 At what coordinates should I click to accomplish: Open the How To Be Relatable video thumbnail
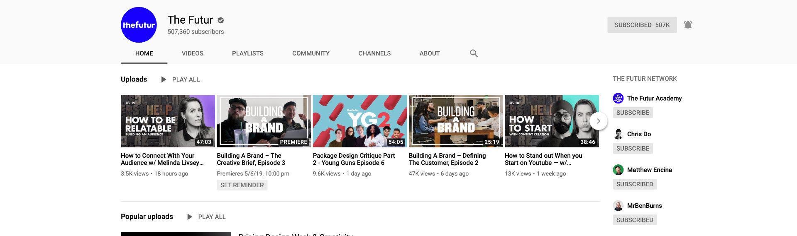click(168, 121)
